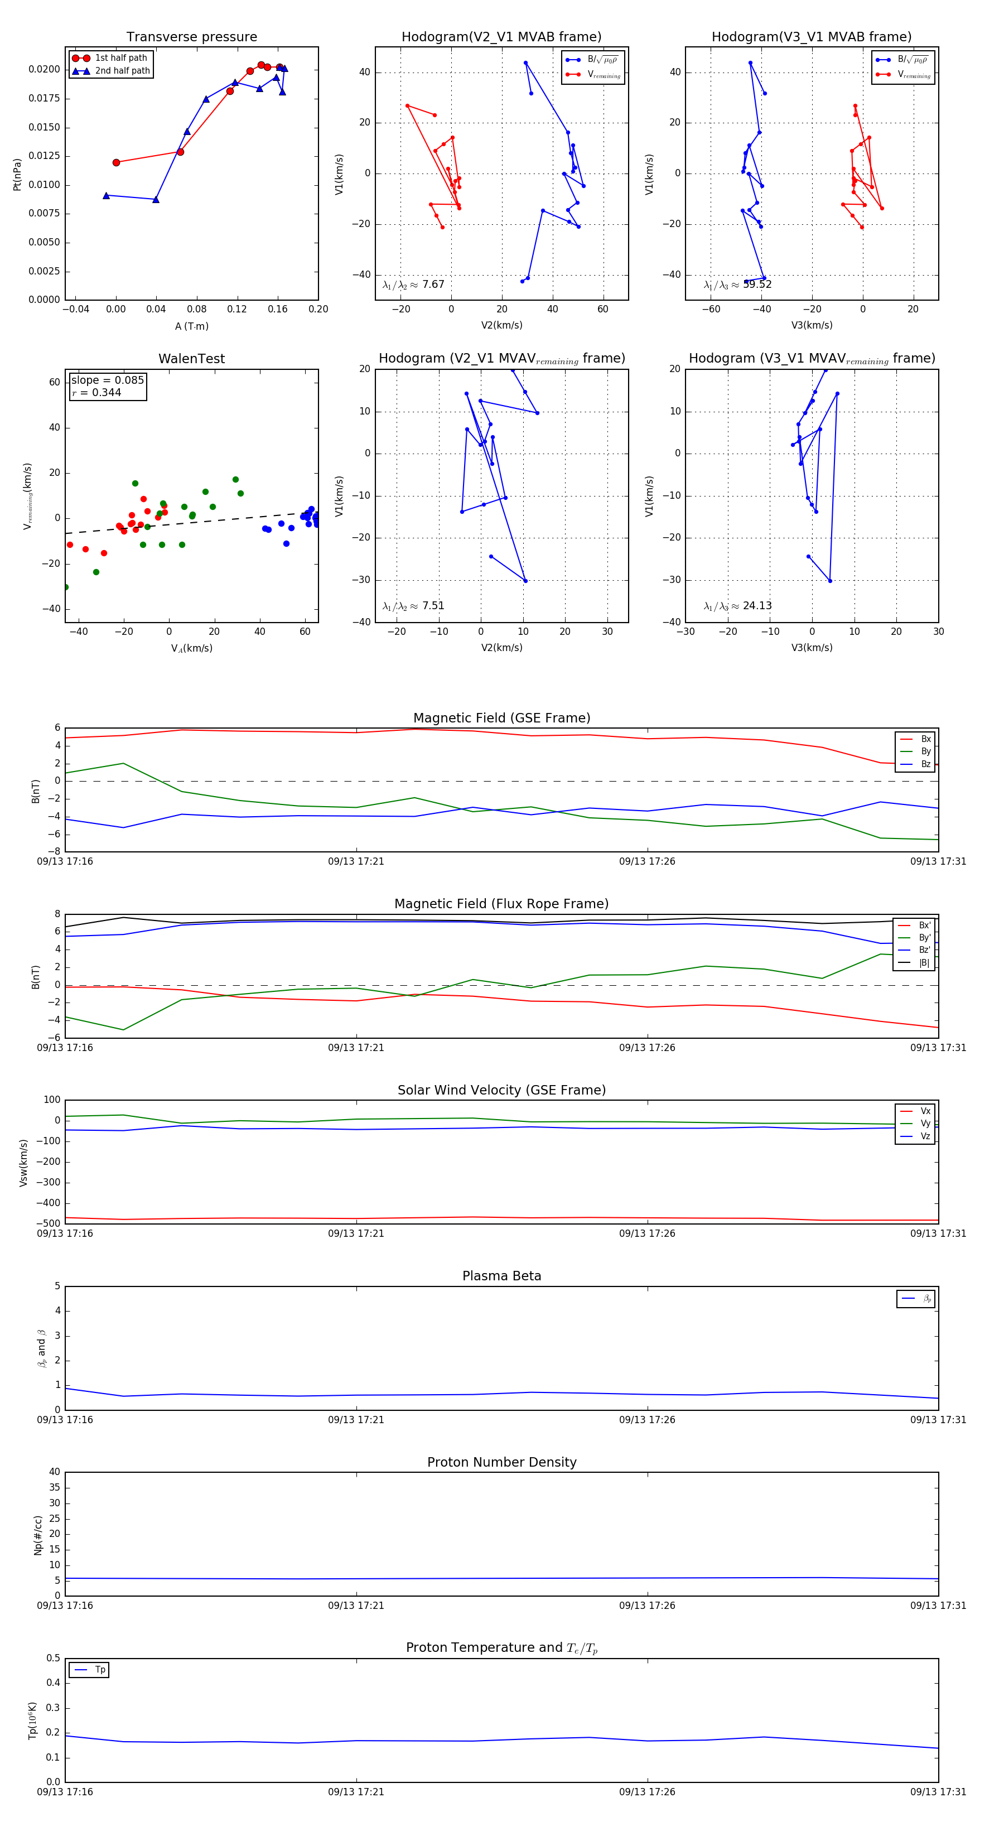Click the 'WalenTest' plot title
Screen dimensions: 1004x1841
(191, 359)
